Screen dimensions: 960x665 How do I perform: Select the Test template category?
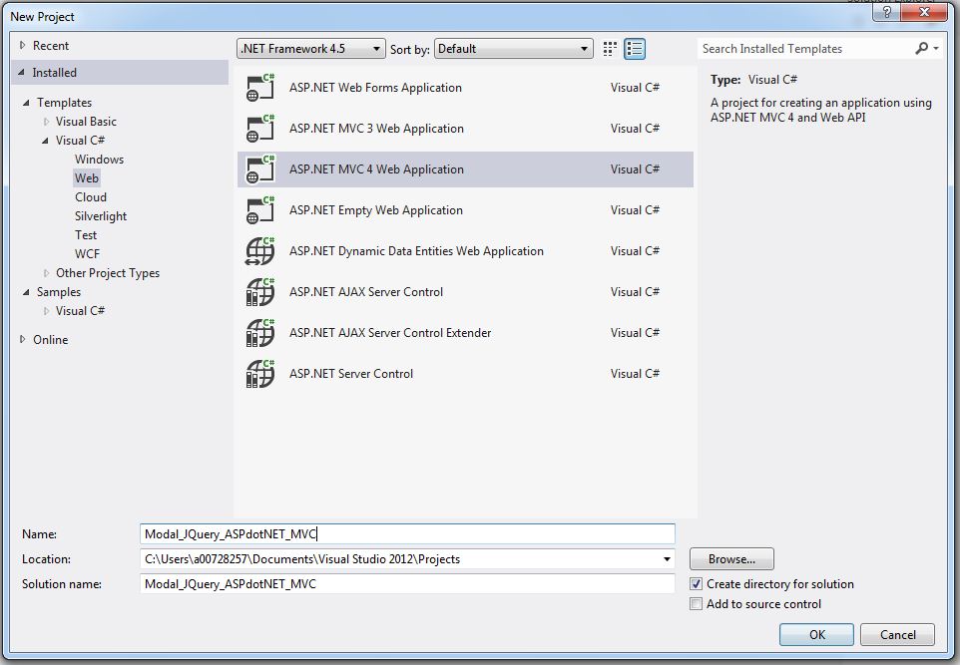click(86, 235)
